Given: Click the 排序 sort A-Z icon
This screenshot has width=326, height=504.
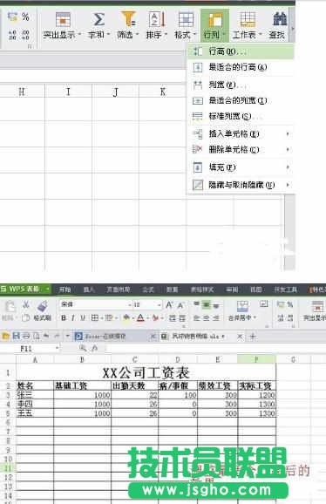Looking at the screenshot, I should pyautogui.click(x=157, y=19).
